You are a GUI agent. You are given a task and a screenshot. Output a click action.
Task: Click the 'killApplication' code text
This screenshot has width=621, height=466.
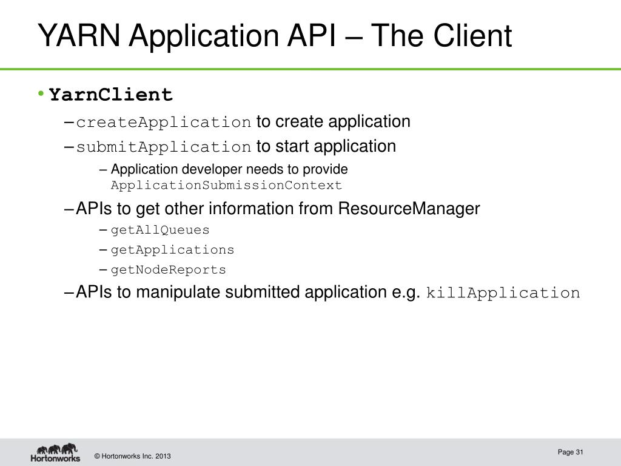coord(503,293)
